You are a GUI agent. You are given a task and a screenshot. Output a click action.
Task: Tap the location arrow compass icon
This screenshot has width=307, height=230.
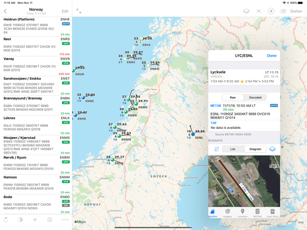point(271,11)
